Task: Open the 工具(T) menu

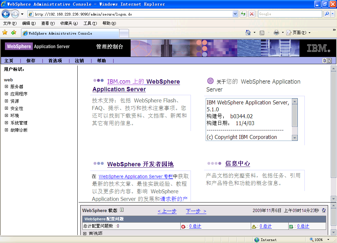Action: (x=90, y=23)
